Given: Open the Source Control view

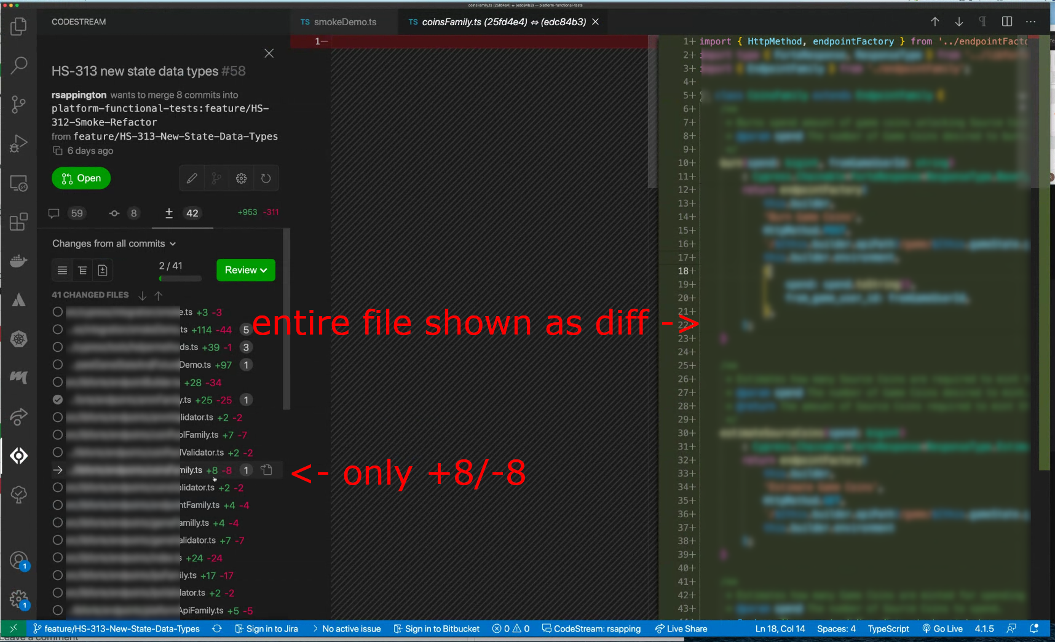Looking at the screenshot, I should [x=18, y=104].
